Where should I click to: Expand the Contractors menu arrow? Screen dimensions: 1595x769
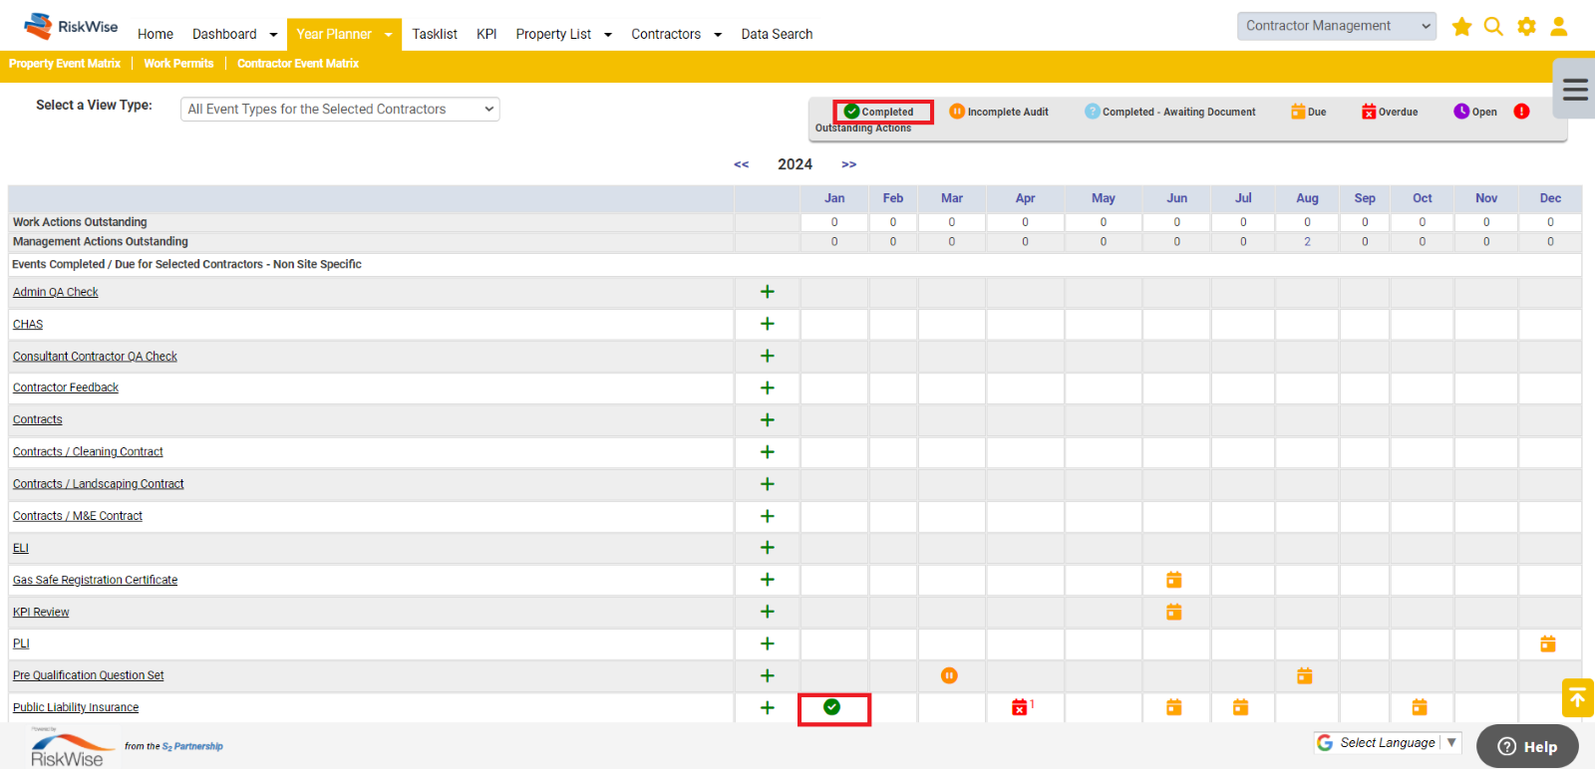click(718, 35)
